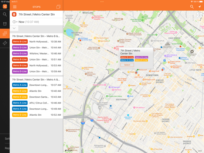Open the route planner icon in sidebar

pyautogui.click(x=5, y=43)
